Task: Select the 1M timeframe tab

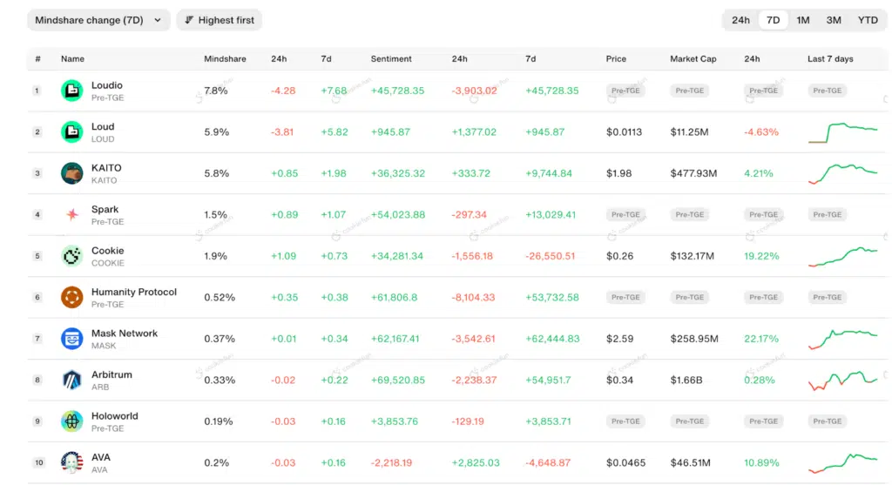Action: (802, 20)
